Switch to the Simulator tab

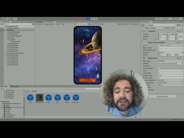point(49,22)
